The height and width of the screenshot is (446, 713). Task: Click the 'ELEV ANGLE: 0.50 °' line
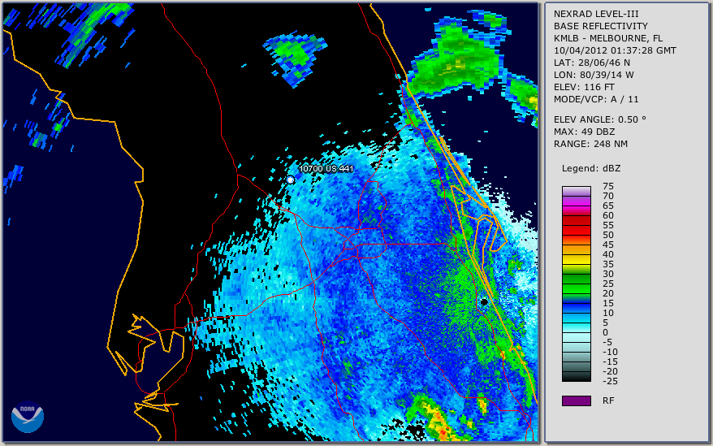click(x=600, y=119)
